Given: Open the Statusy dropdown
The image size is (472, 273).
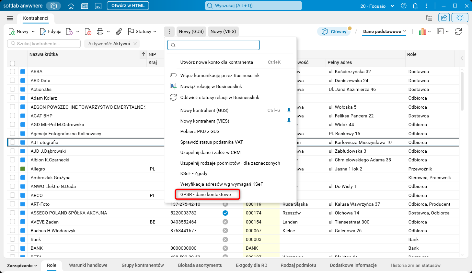Looking at the screenshot, I should [142, 31].
